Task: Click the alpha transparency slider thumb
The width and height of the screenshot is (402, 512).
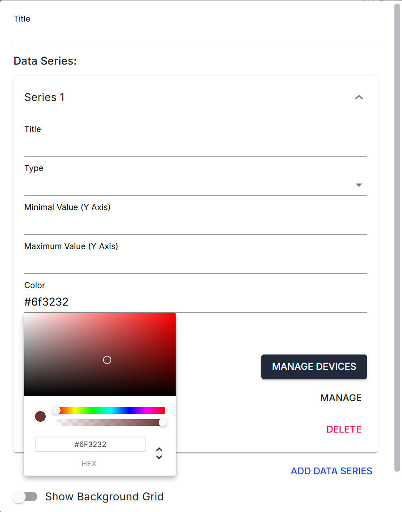Action: [x=163, y=422]
